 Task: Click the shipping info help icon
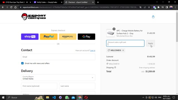point(115,68)
